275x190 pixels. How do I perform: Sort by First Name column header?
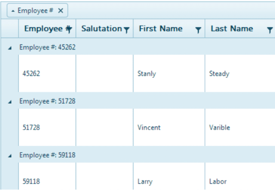pyautogui.click(x=161, y=28)
